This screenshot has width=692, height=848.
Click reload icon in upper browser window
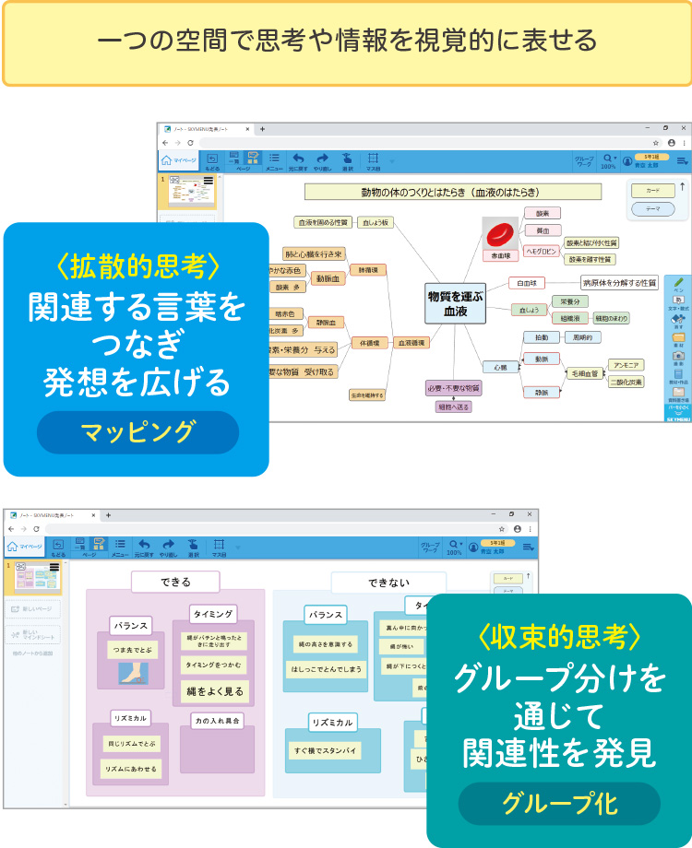[191, 143]
